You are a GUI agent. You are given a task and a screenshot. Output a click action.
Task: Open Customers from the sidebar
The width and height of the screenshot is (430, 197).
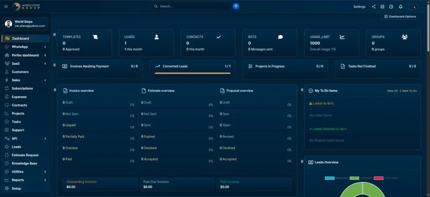pyautogui.click(x=20, y=72)
